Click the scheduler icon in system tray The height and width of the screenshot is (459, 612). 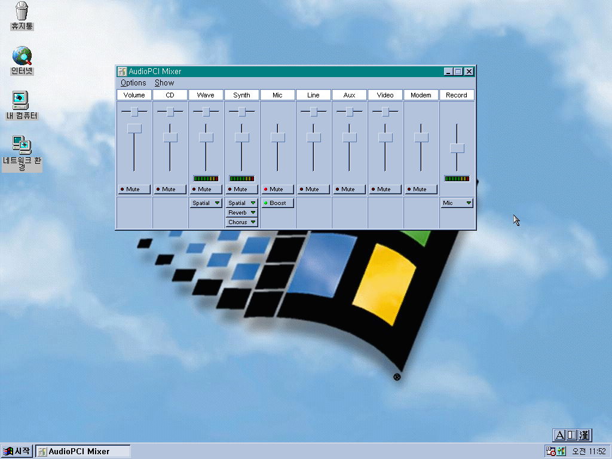550,451
